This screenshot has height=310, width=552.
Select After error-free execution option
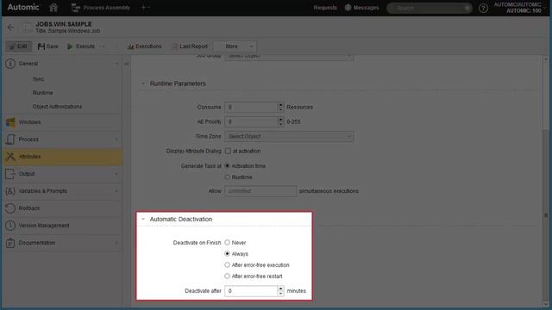tap(227, 265)
